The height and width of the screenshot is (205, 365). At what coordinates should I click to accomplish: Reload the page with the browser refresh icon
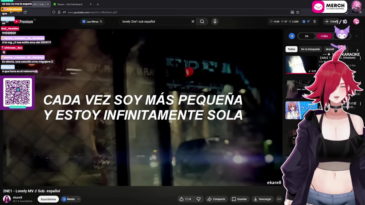tap(25, 12)
